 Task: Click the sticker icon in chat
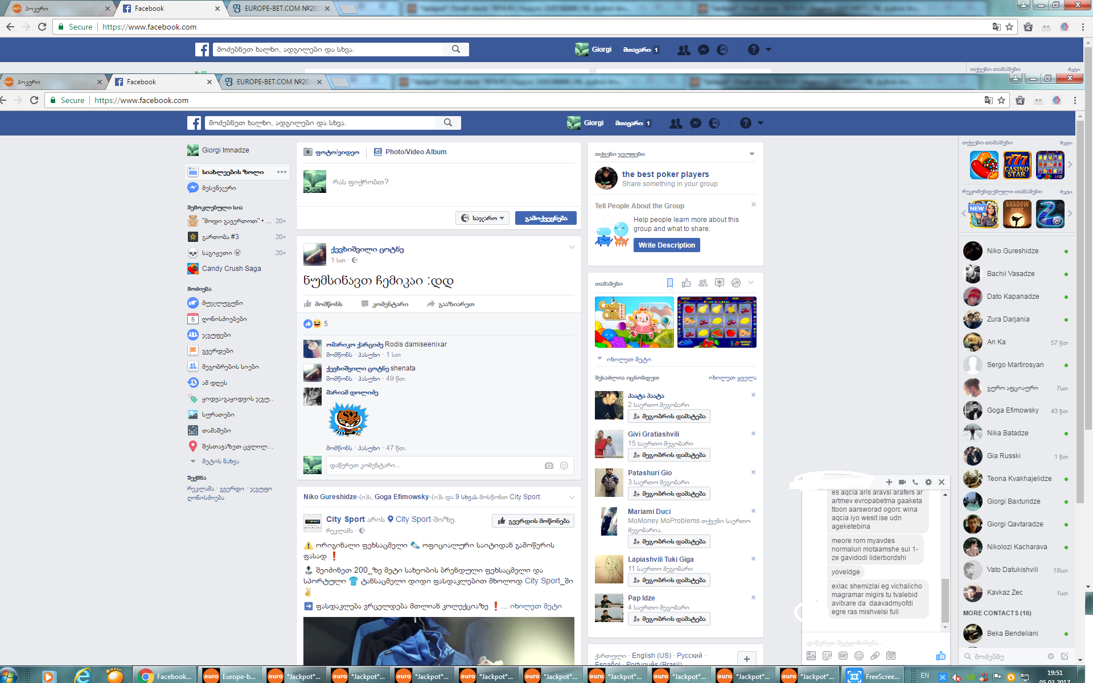(x=827, y=656)
